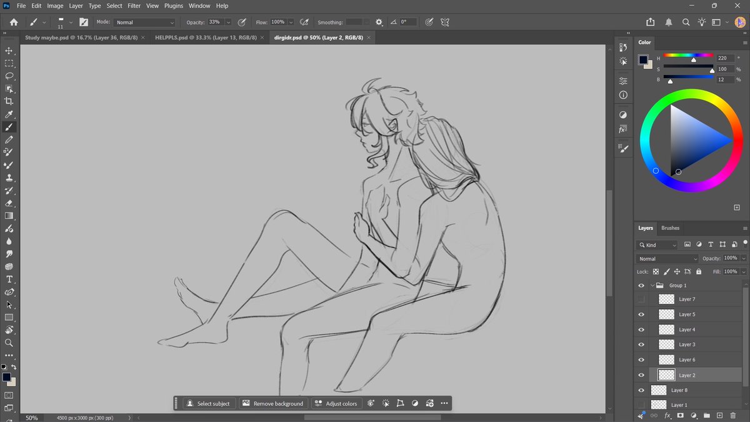Collapse the Group 1 layer group

pyautogui.click(x=652, y=285)
